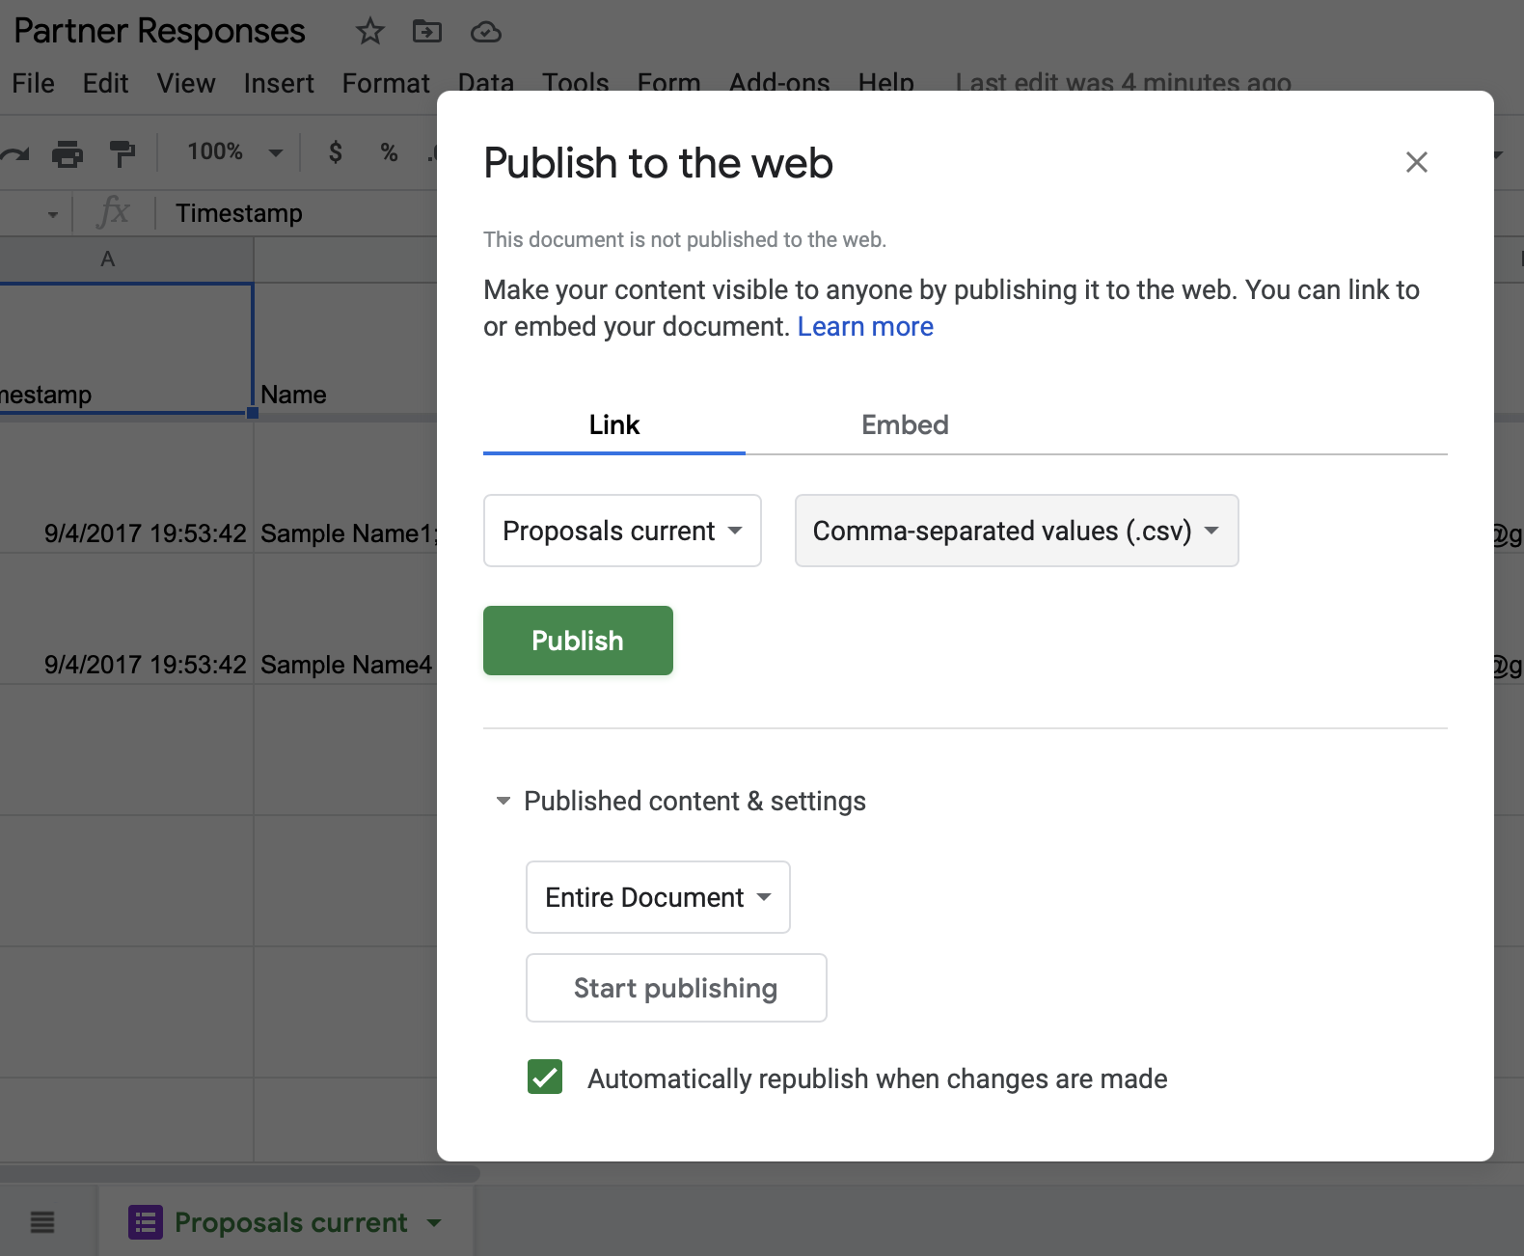Uncheck Automatically republish when changes are made
This screenshot has height=1256, width=1524.
[x=545, y=1077]
